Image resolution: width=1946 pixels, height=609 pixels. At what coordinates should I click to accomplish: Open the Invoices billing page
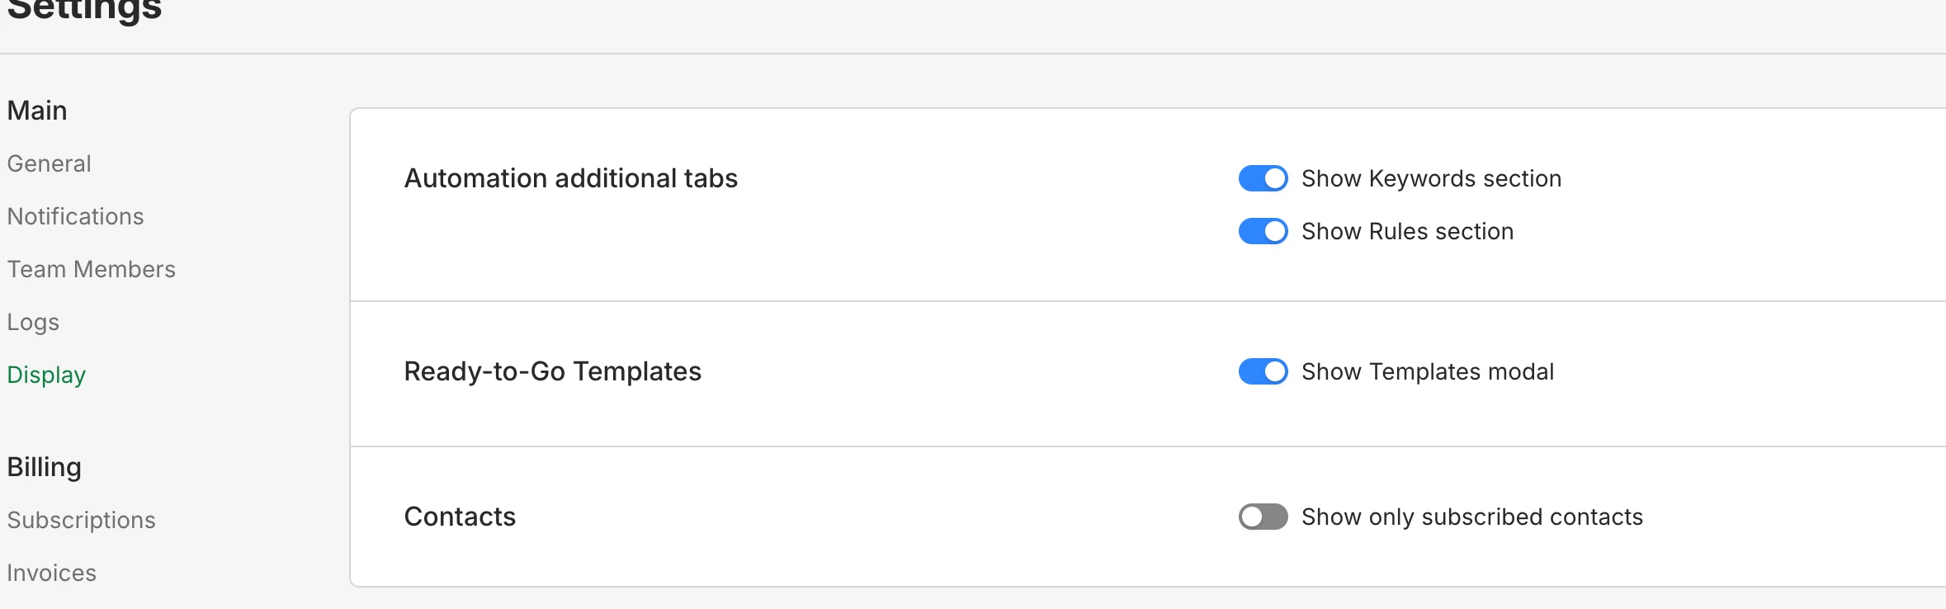[x=51, y=573]
